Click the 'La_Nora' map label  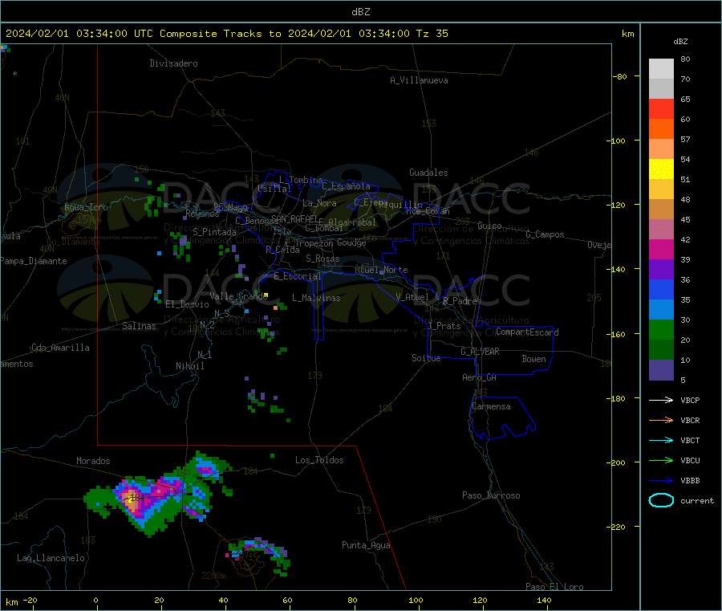pos(319,203)
